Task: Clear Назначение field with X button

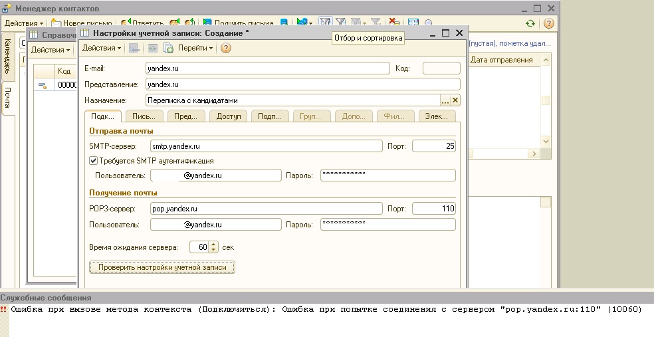Action: [x=455, y=100]
